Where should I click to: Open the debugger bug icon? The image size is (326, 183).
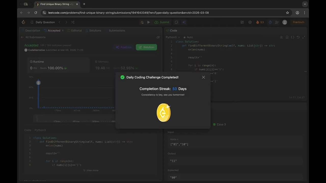click(142, 22)
